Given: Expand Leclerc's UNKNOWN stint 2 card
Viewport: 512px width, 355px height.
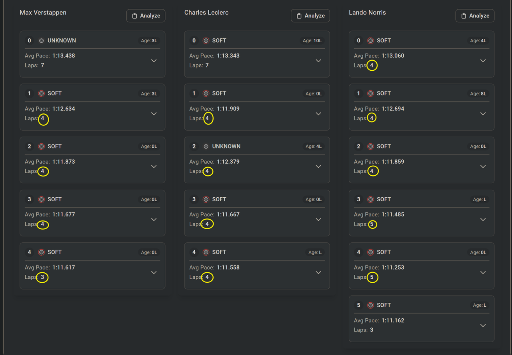Looking at the screenshot, I should (318, 167).
